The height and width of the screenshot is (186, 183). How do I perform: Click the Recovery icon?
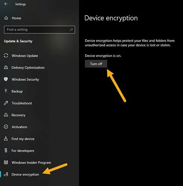(6, 115)
